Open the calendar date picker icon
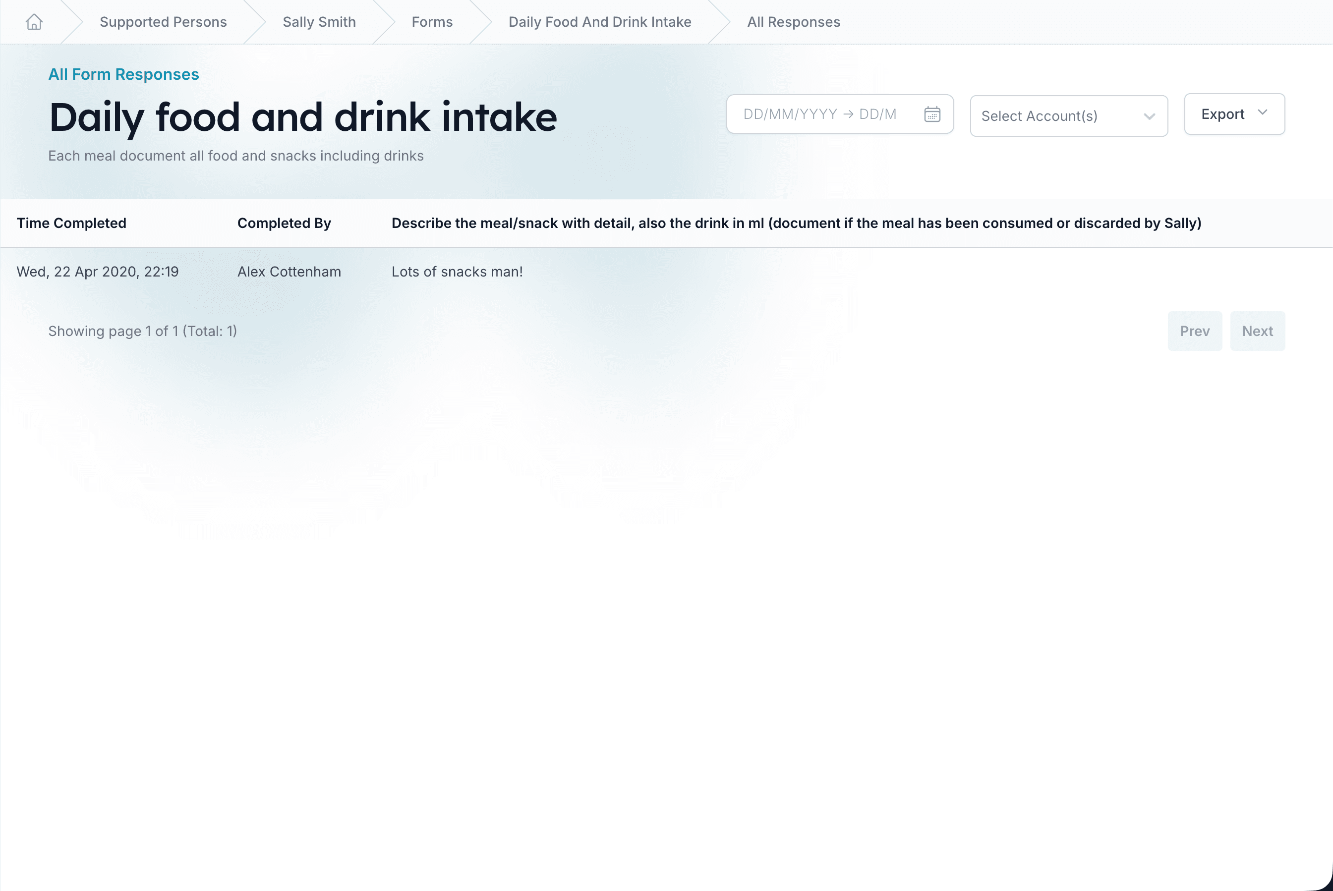 931,114
